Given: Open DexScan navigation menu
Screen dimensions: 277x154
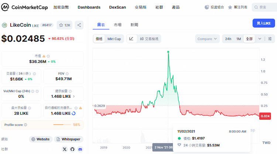Looking at the screenshot, I should pyautogui.click(x=117, y=7).
